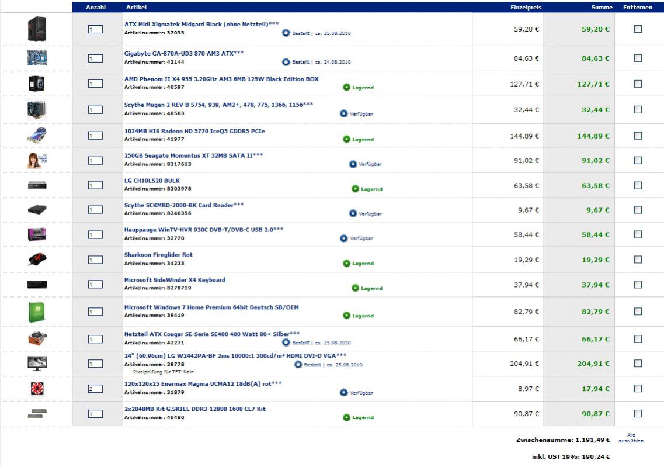Image resolution: width=664 pixels, height=467 pixels.
Task: Click the 204,91 € Summe for LG monitor
Action: point(593,364)
